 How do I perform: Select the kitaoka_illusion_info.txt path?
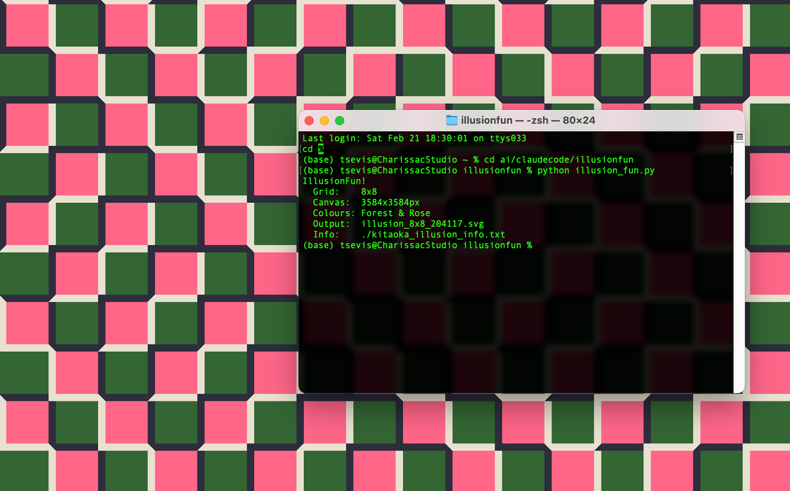coord(432,234)
